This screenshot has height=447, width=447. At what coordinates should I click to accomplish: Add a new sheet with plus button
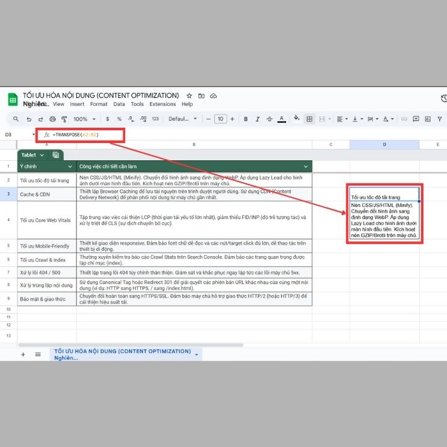[x=23, y=354]
